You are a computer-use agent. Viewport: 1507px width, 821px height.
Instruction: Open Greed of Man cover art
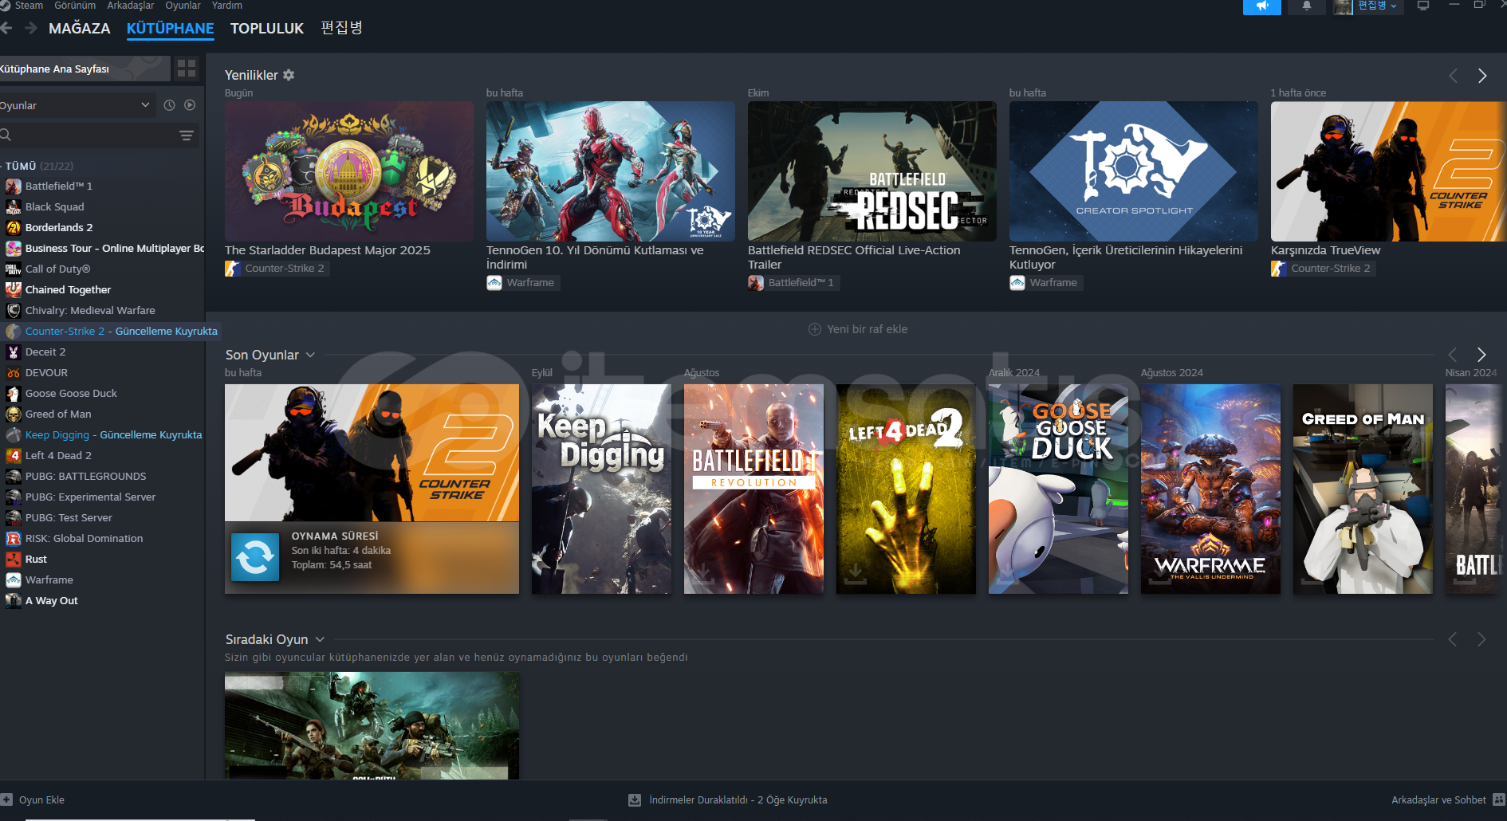click(1363, 489)
